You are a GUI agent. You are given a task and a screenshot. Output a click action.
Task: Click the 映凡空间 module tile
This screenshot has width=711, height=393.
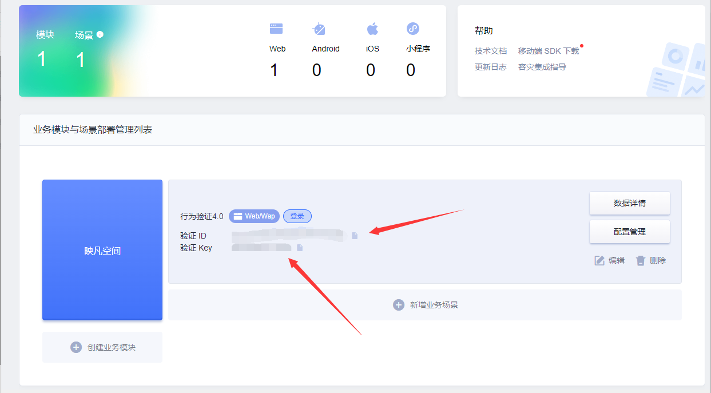pos(102,250)
